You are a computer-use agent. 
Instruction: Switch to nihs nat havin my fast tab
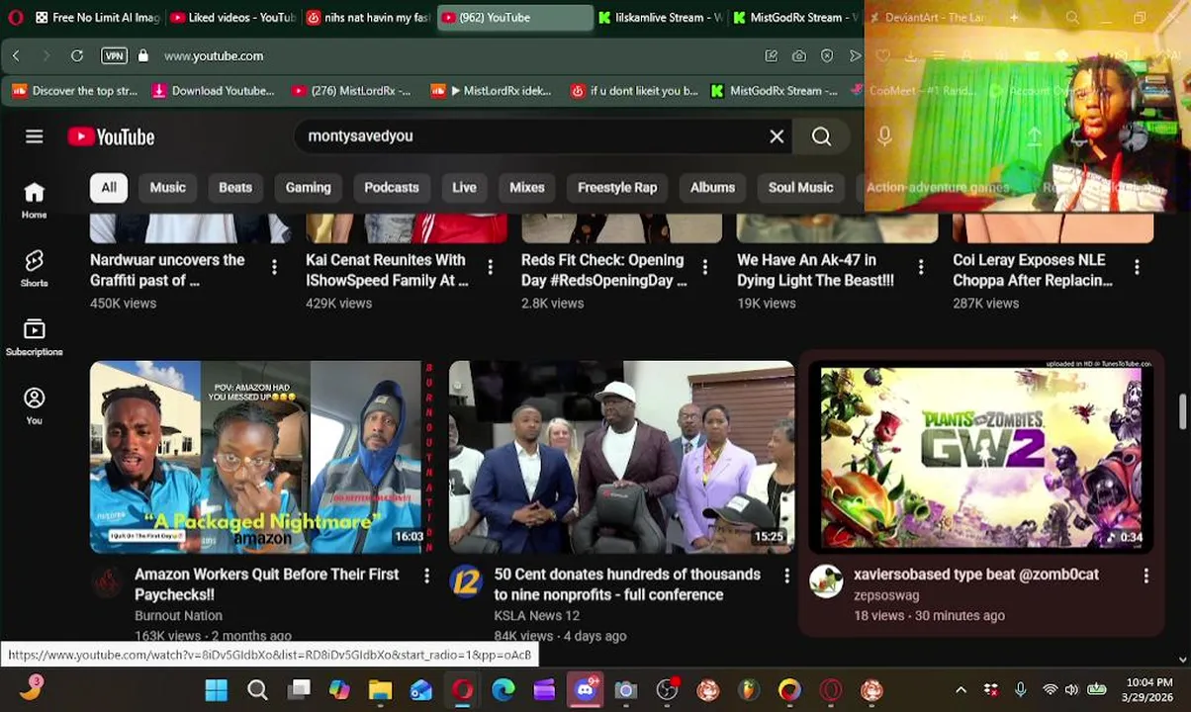click(367, 18)
